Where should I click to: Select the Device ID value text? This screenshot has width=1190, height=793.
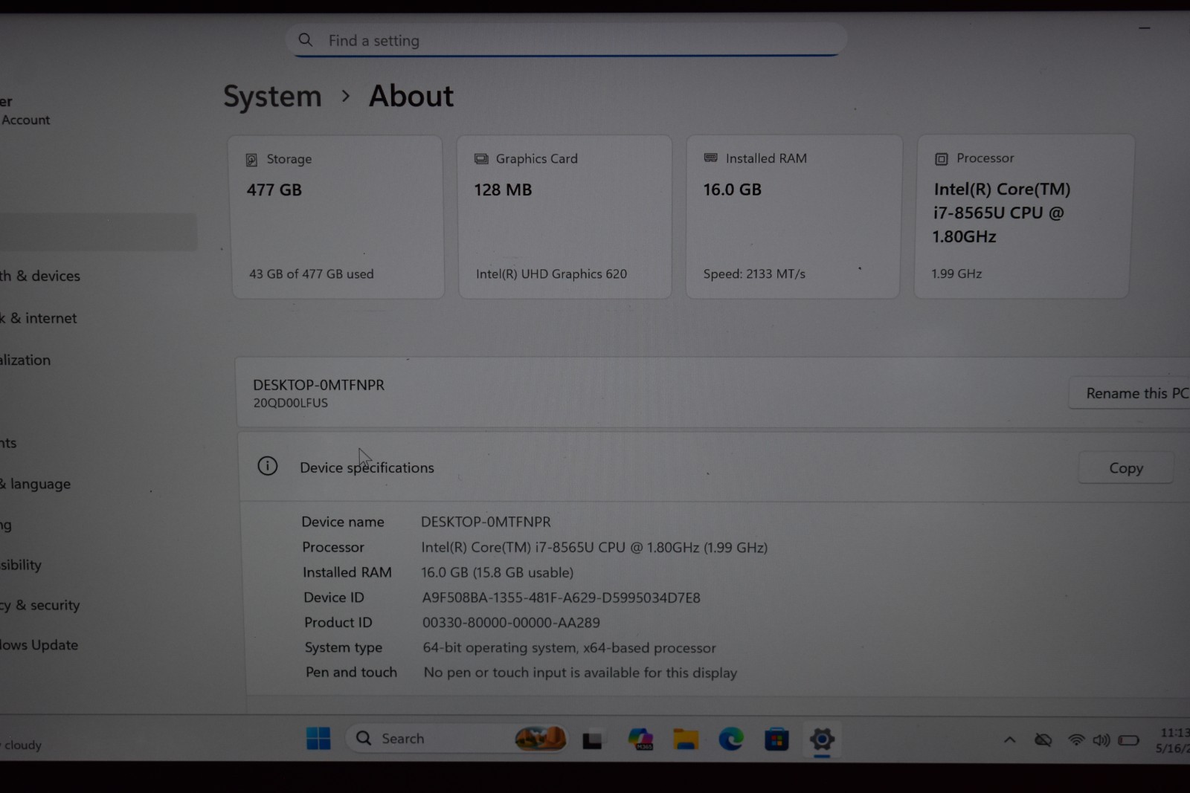click(x=562, y=598)
